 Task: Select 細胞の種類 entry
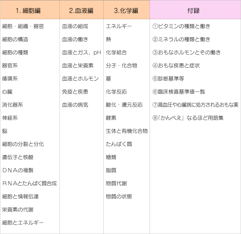[x=15, y=52]
